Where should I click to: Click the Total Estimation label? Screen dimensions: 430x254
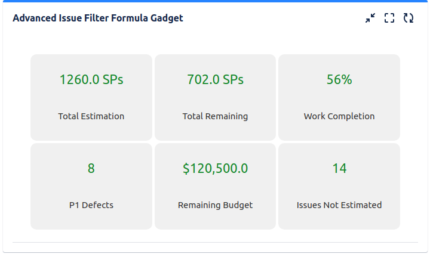point(91,116)
